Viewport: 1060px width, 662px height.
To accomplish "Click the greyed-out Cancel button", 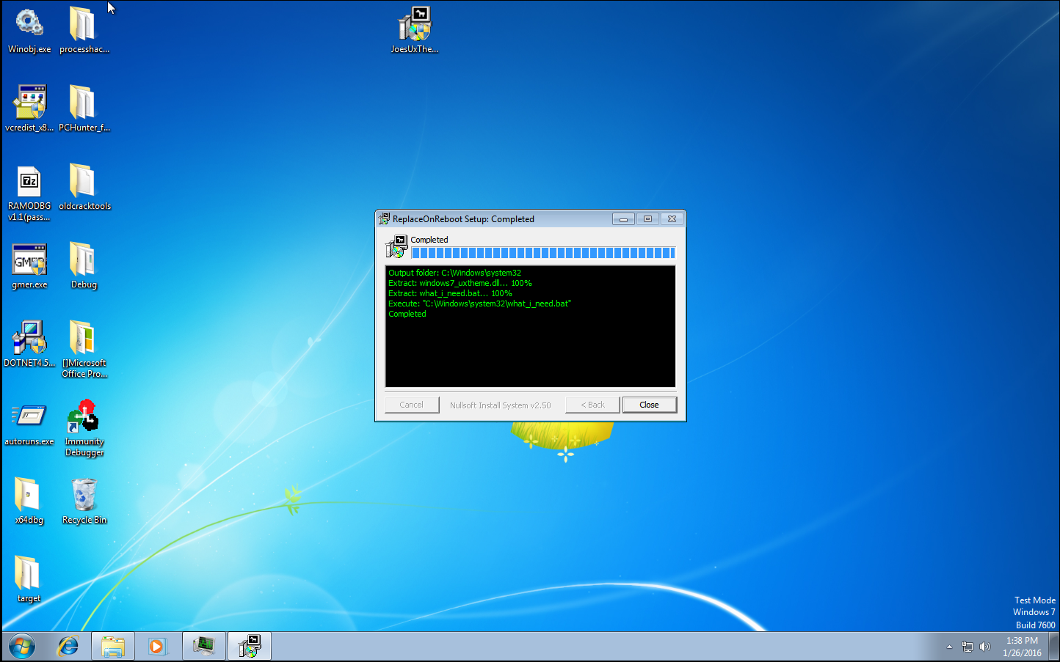I will (x=411, y=405).
